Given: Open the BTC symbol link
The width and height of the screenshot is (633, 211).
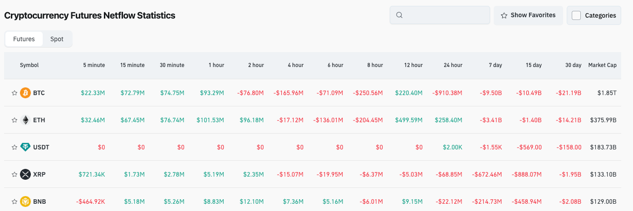Looking at the screenshot, I should [39, 93].
